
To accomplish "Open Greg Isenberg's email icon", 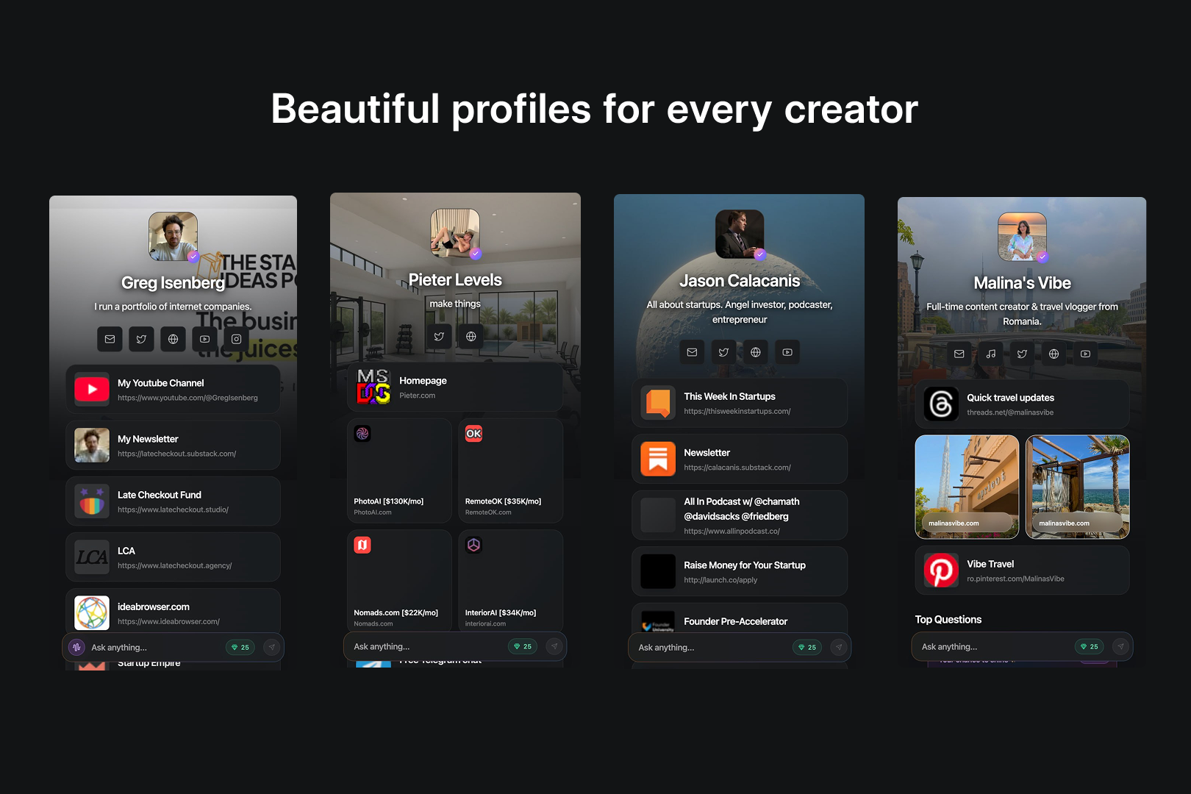I will coord(110,339).
